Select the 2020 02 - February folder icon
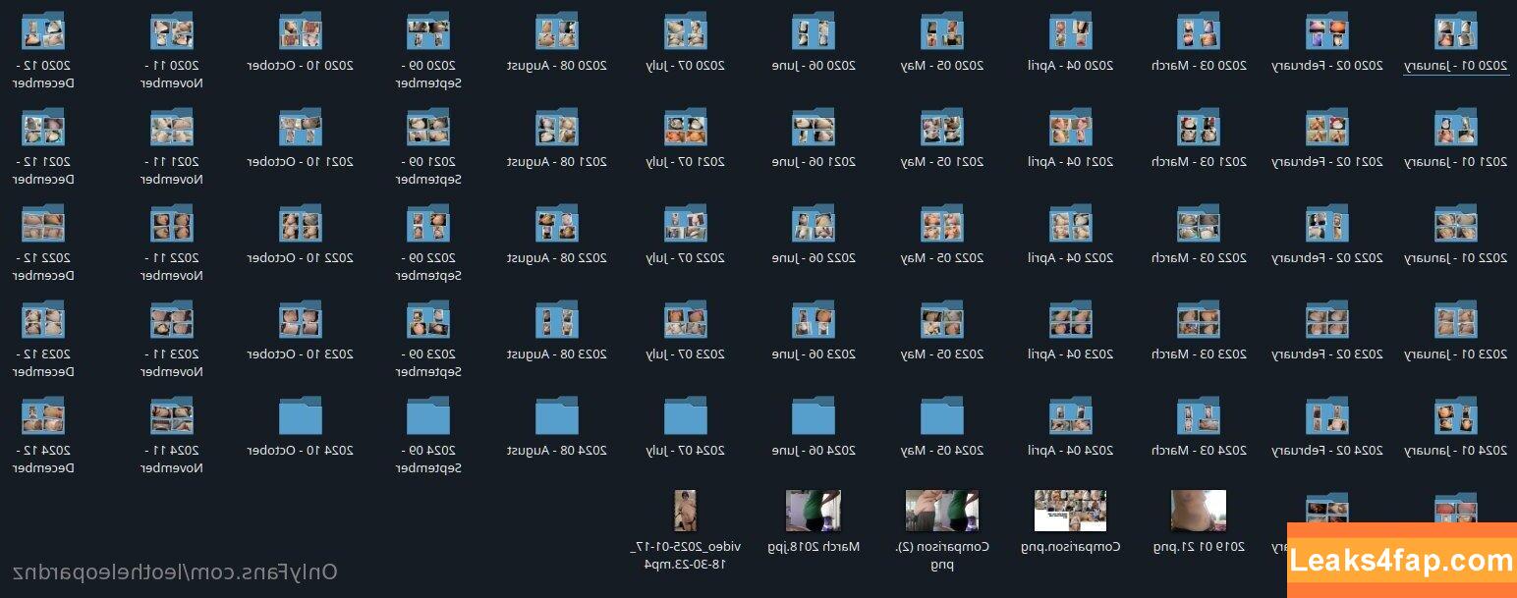The image size is (1517, 598). point(1327,31)
